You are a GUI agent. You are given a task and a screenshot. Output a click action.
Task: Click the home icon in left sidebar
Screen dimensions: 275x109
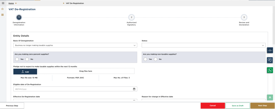click(3, 9)
